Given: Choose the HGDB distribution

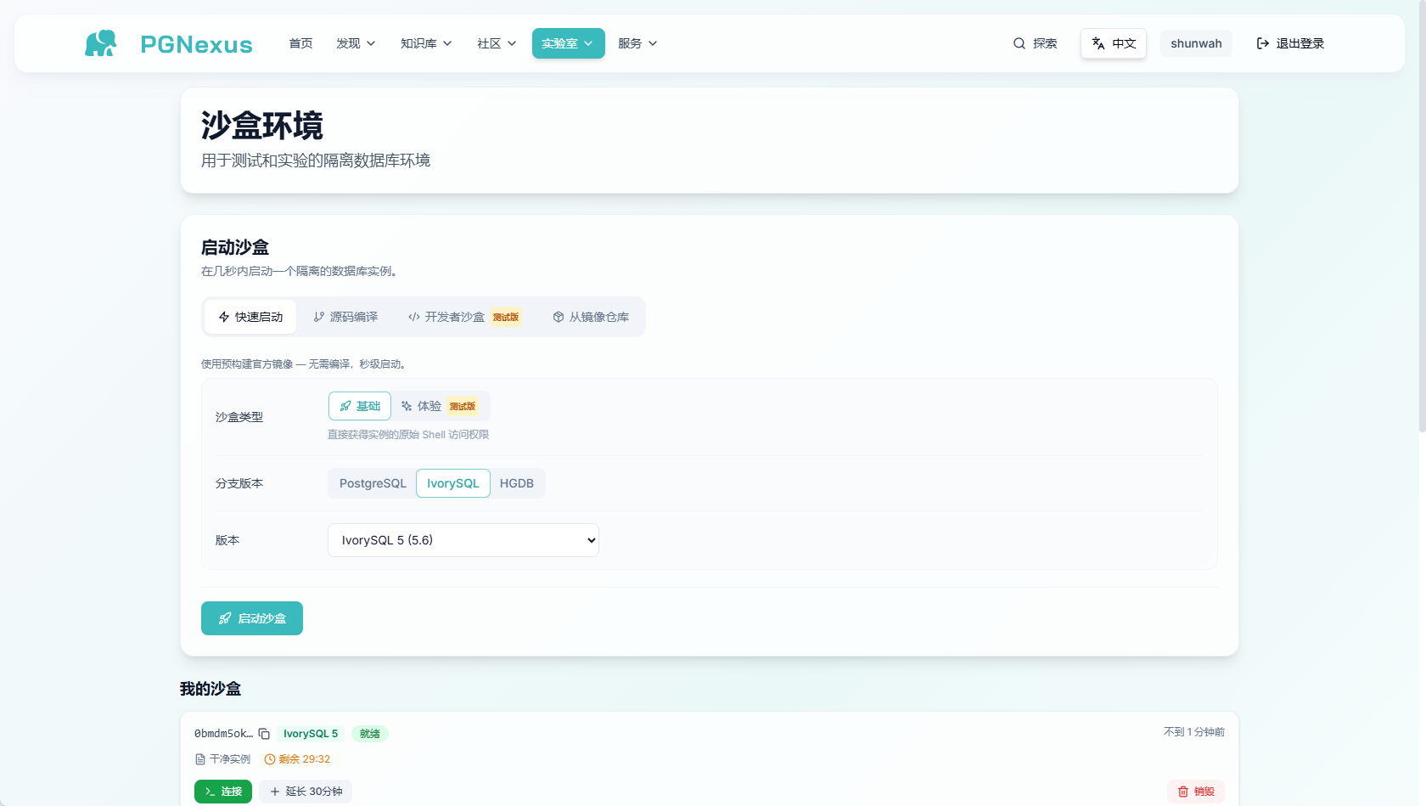Looking at the screenshot, I should pos(517,483).
